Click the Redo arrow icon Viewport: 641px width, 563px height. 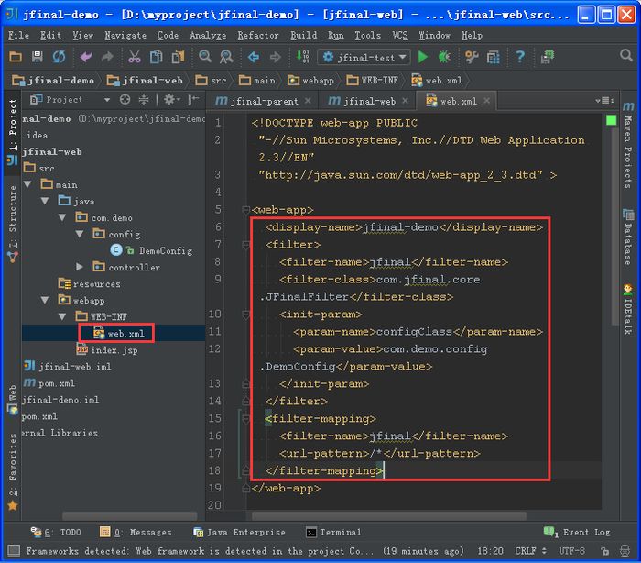point(107,57)
